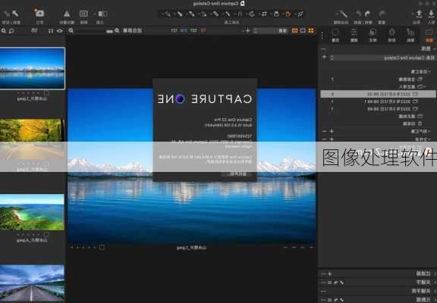Adjust the viewer zoom slider
Viewport: 437px width, 303px height.
(92, 31)
